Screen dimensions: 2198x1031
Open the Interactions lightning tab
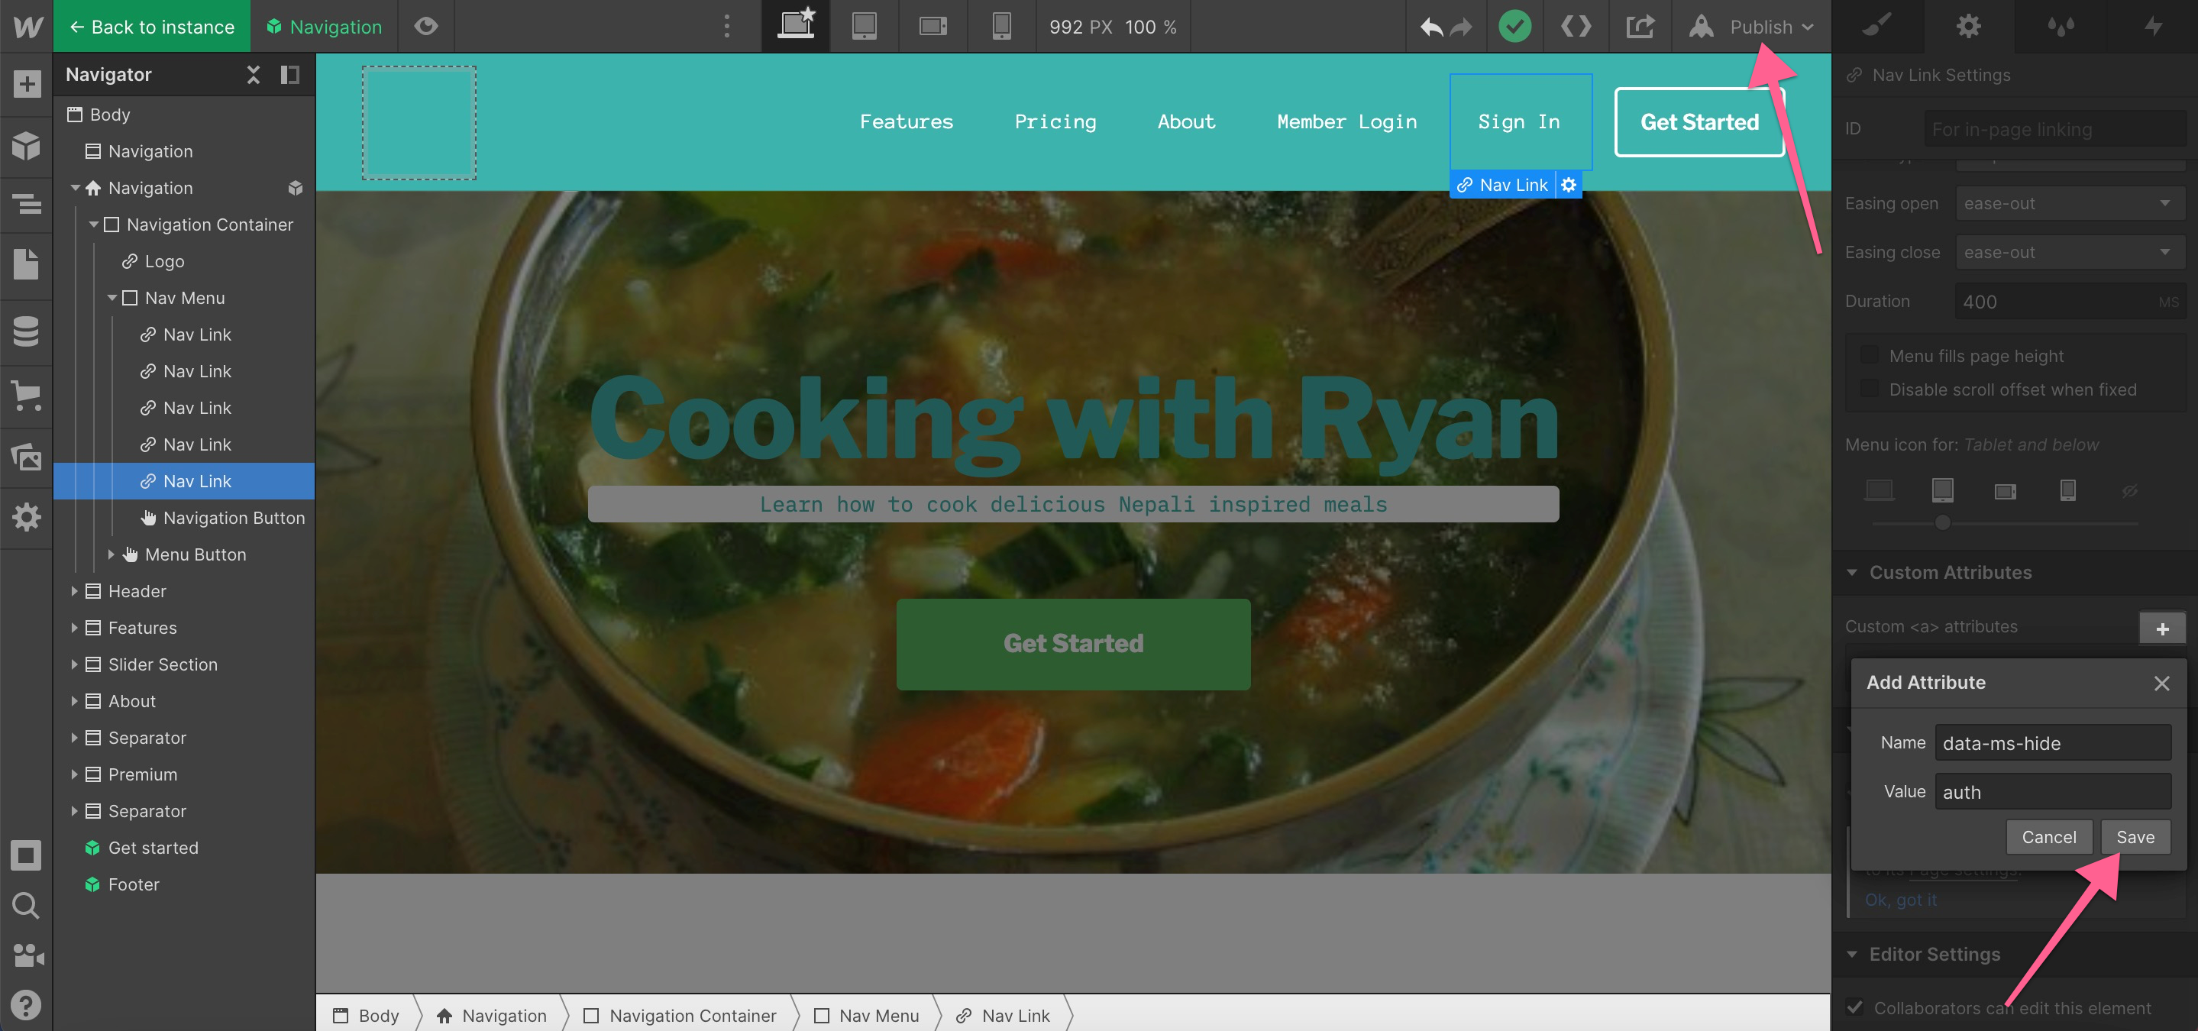pyautogui.click(x=2153, y=27)
